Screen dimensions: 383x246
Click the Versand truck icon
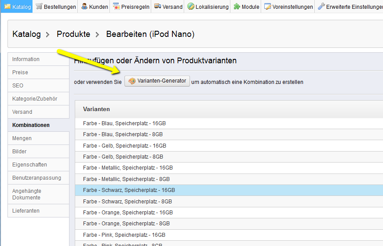pyautogui.click(x=157, y=6)
